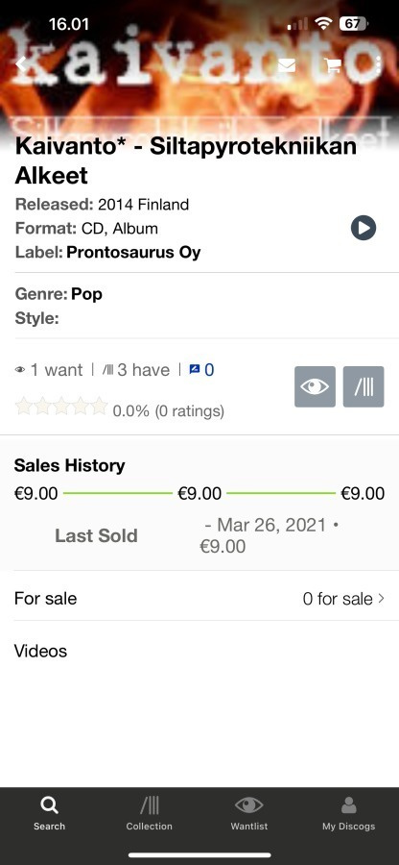Add release to wantlist with eye button

(x=315, y=386)
